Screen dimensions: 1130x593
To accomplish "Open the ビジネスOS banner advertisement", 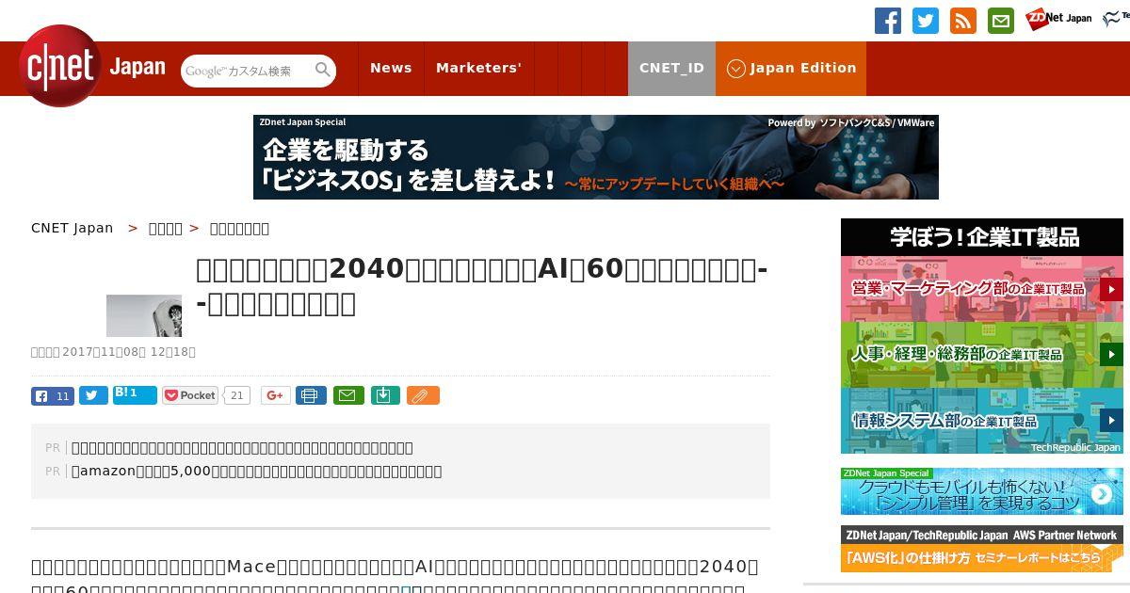I will pos(596,157).
